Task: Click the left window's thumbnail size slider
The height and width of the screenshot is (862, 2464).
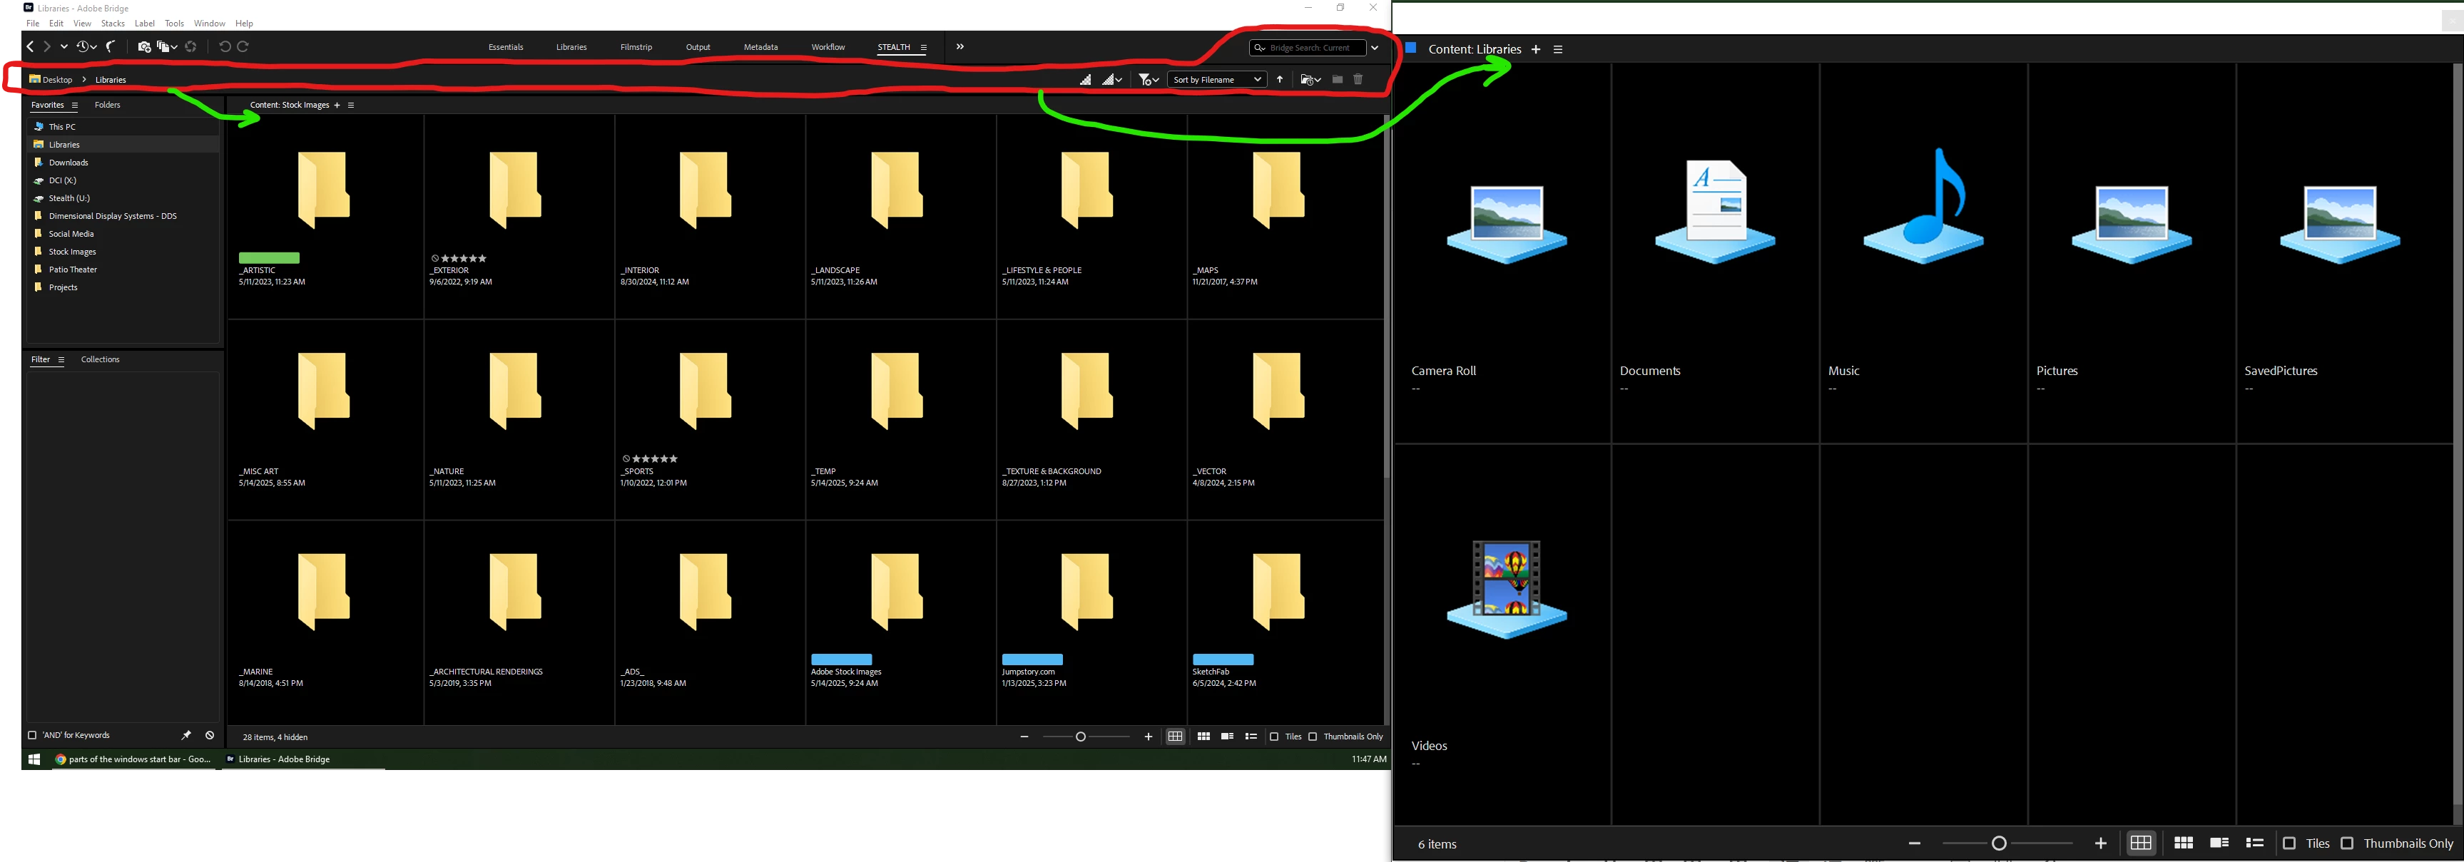Action: coord(1081,737)
